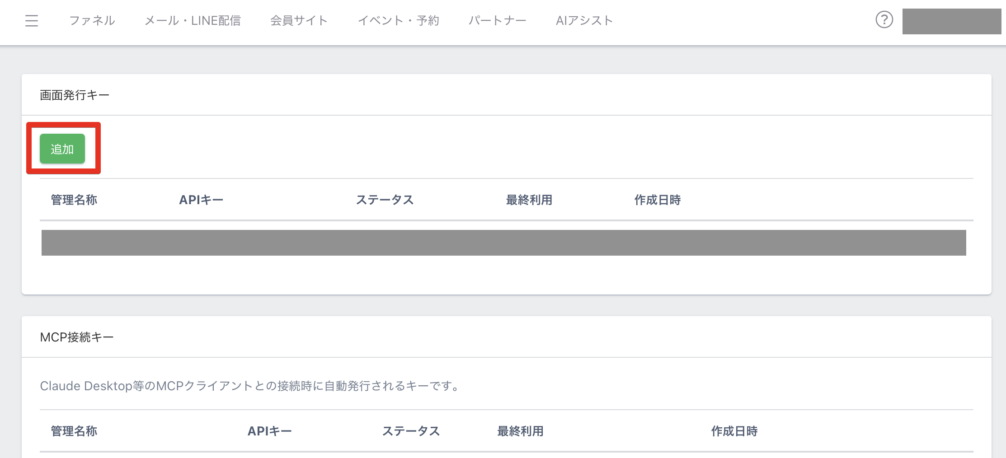Click the help question mark icon
Viewport: 1006px width, 458px height.
click(884, 20)
